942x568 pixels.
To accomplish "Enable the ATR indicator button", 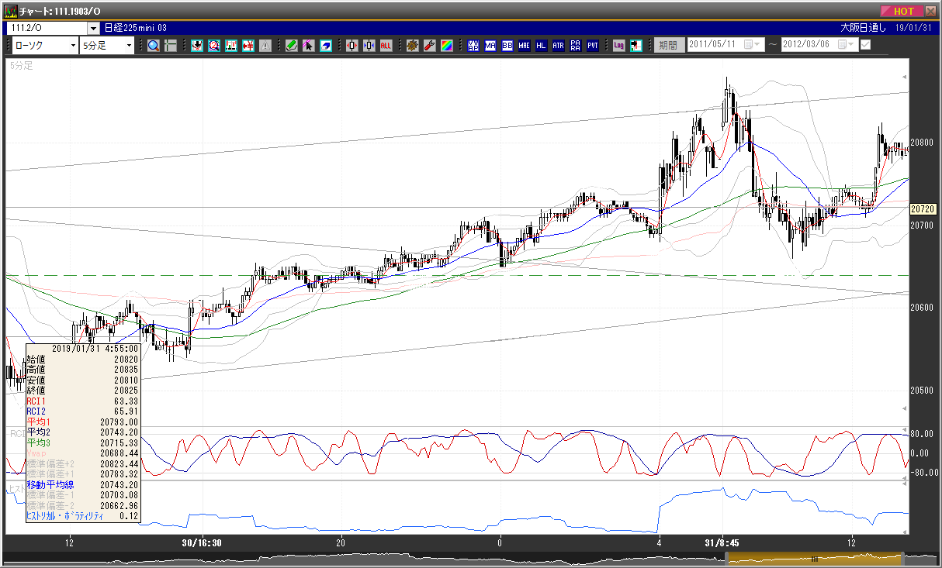I will click(x=558, y=45).
